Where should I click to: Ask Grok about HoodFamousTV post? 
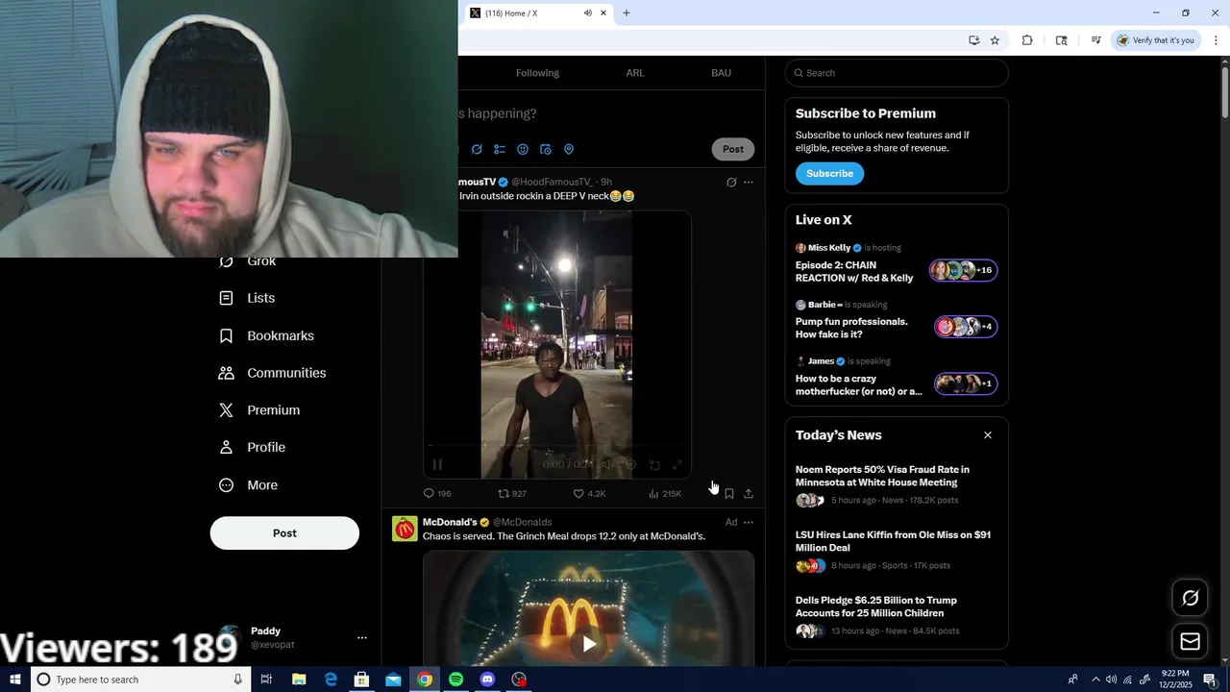click(x=731, y=182)
